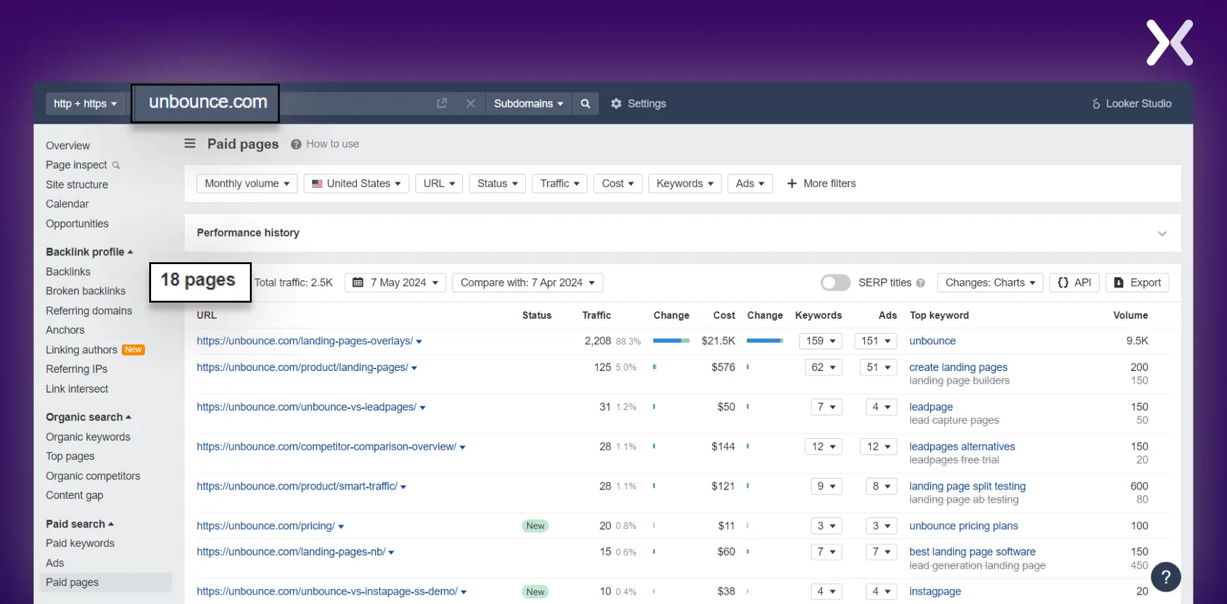Expand the 151 ads dropdown
This screenshot has width=1227, height=604.
[876, 341]
